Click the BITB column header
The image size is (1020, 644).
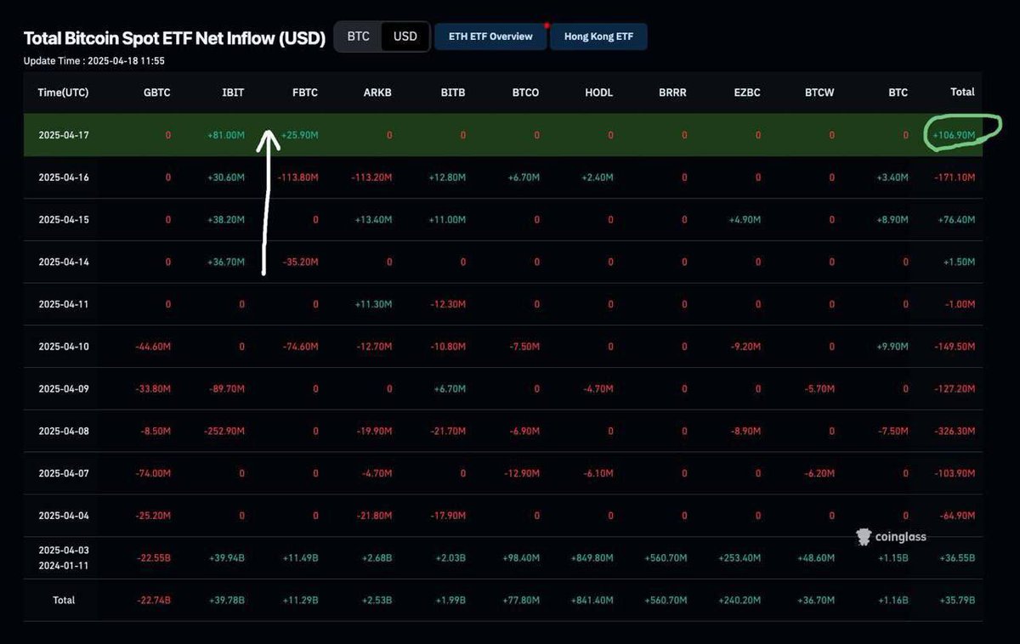[452, 93]
